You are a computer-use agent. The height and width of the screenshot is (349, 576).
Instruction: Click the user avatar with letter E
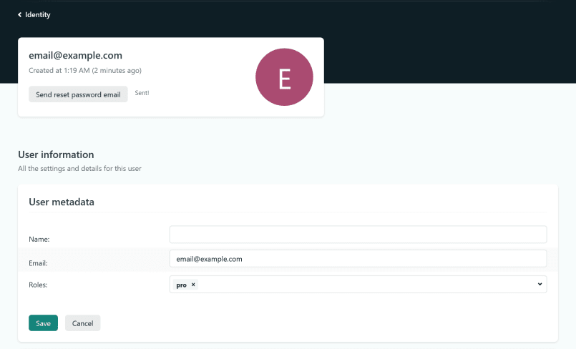[x=284, y=77]
